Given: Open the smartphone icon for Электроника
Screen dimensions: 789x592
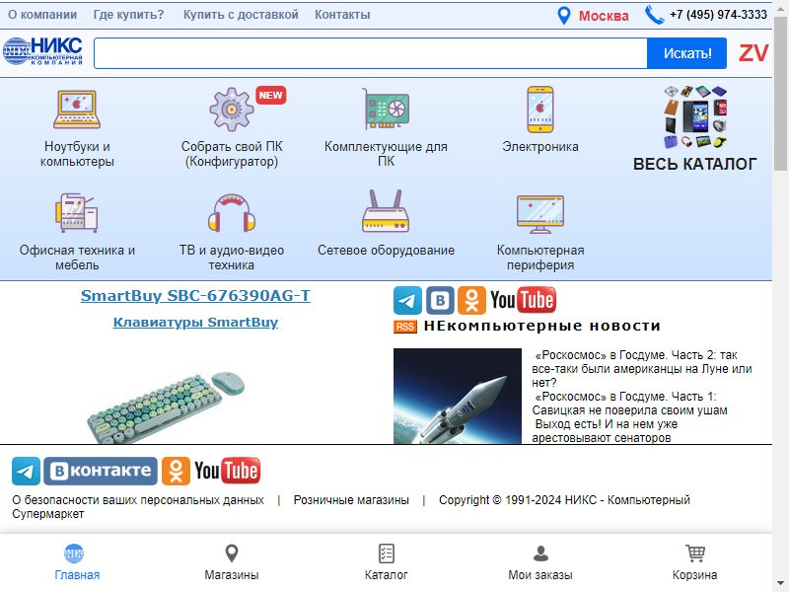Looking at the screenshot, I should [540, 110].
